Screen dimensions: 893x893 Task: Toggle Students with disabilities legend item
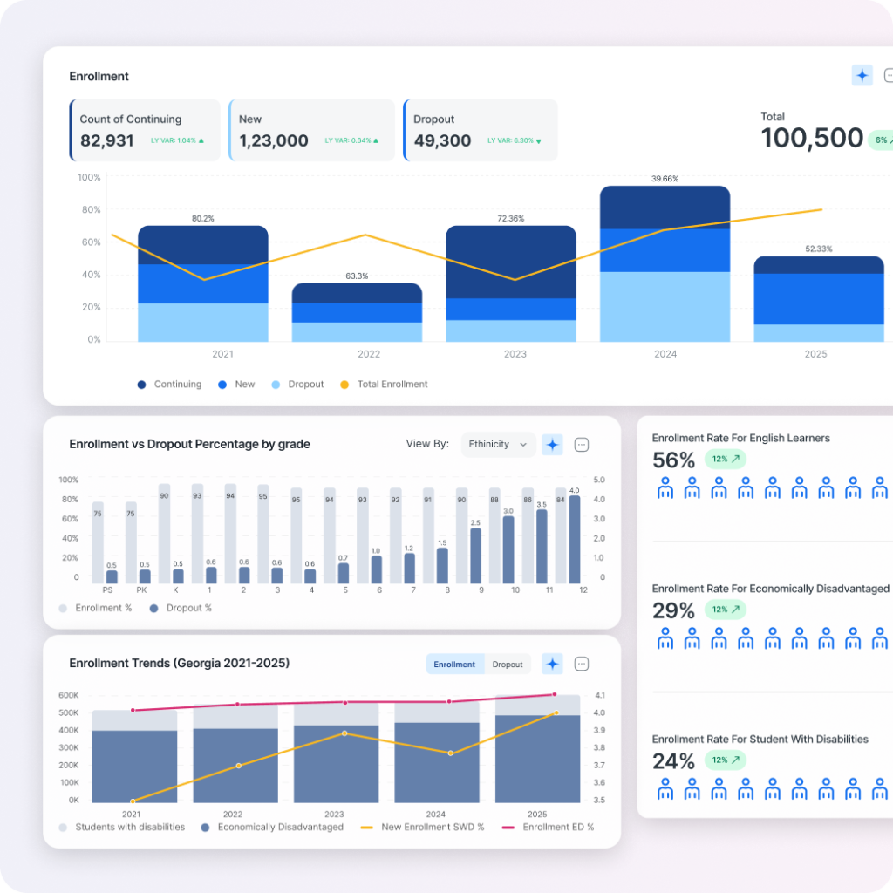(121, 827)
